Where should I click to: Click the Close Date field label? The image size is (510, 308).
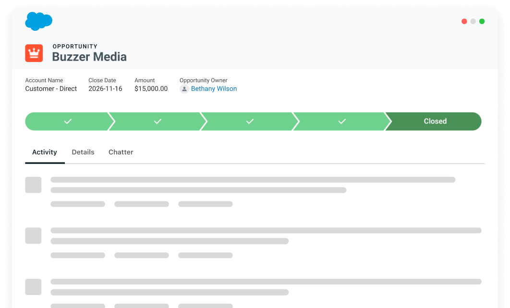pos(102,80)
